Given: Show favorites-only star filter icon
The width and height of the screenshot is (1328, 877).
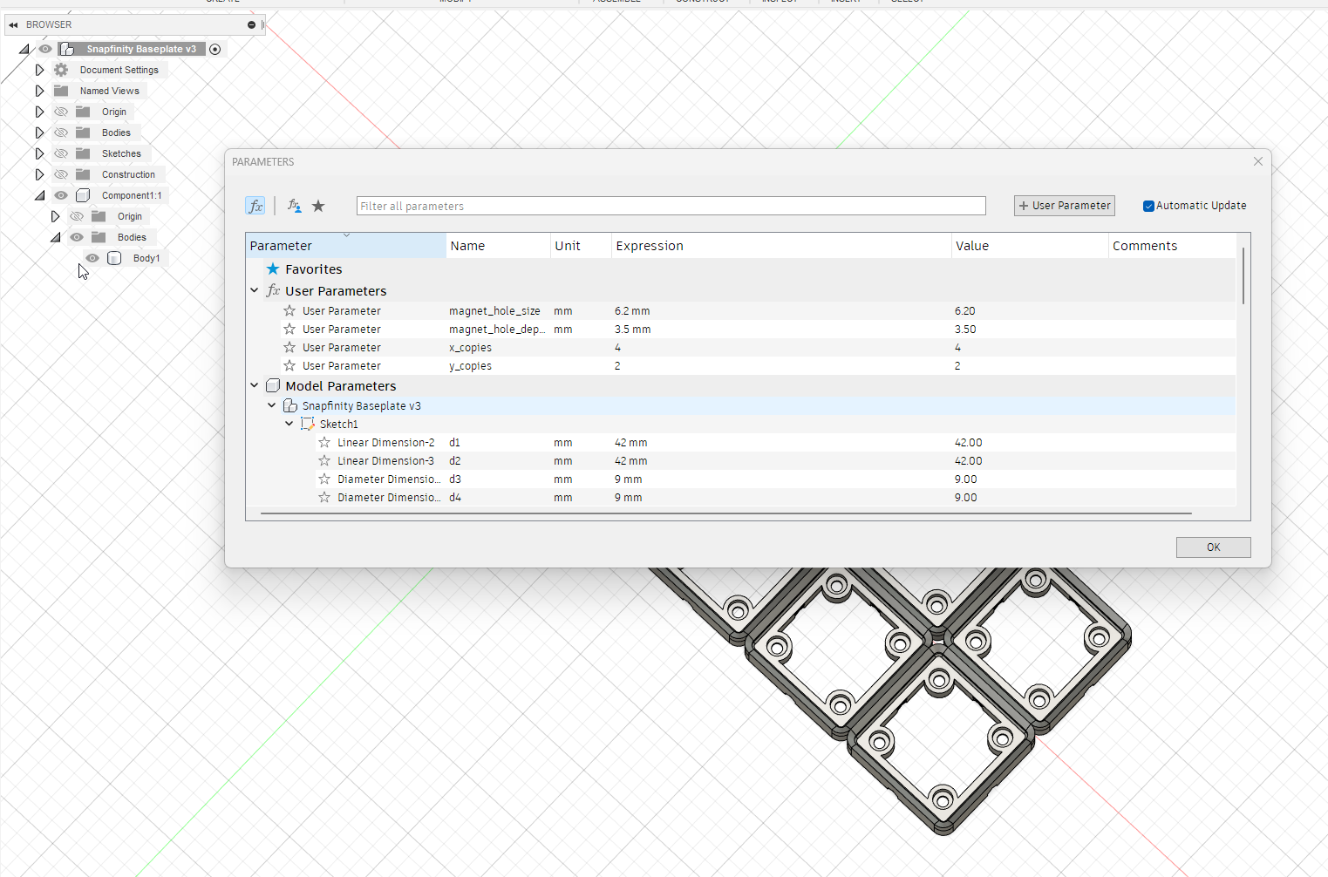Looking at the screenshot, I should tap(318, 206).
